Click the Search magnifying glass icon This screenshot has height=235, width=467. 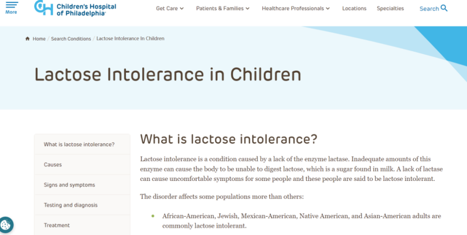tap(444, 8)
